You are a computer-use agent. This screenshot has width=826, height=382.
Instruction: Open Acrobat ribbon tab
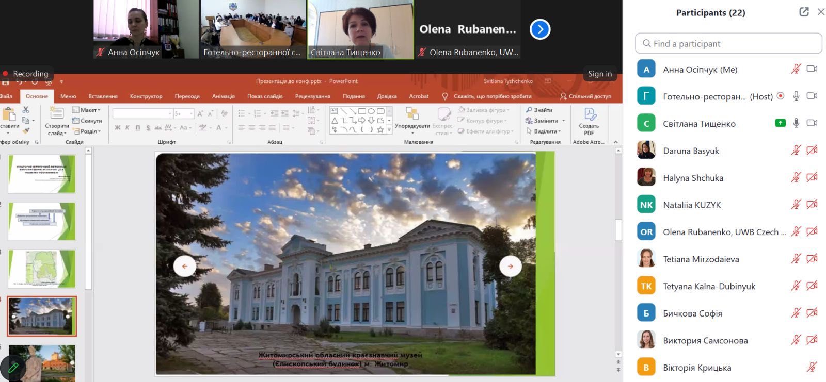(x=419, y=96)
